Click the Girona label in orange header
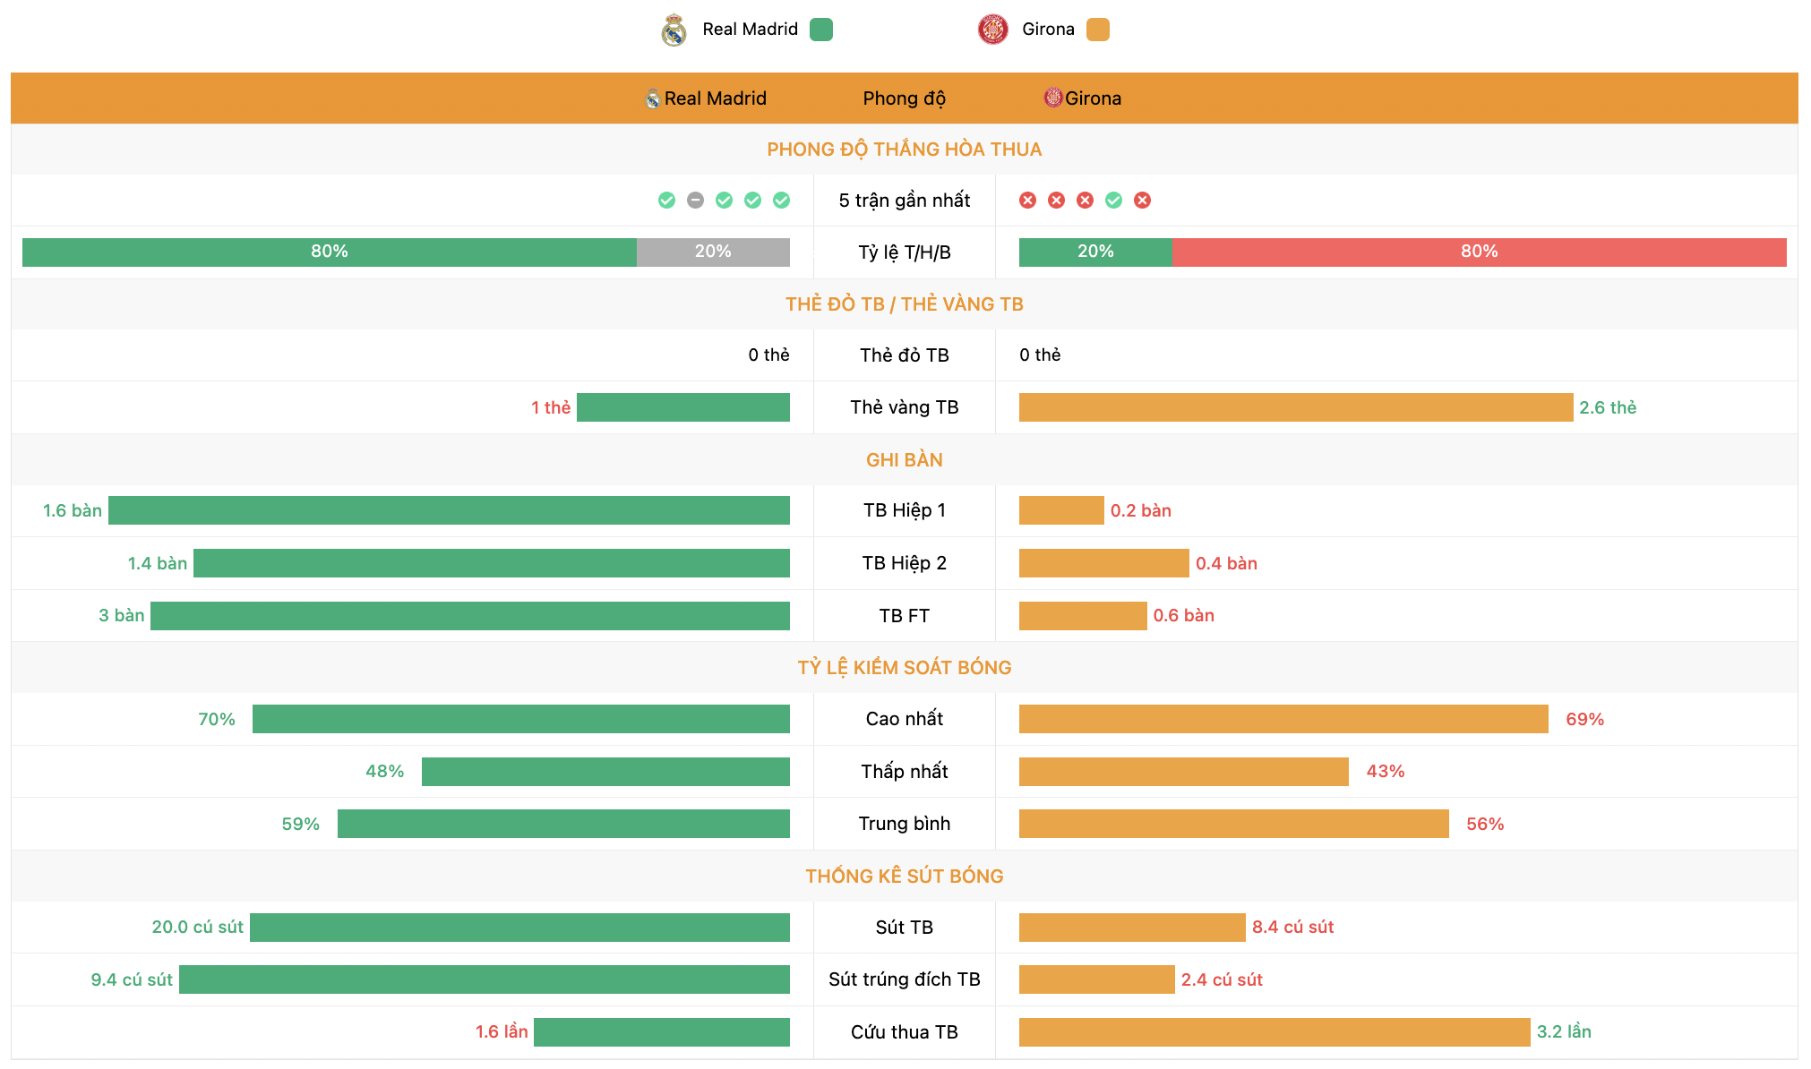Image resolution: width=1811 pixels, height=1069 pixels. tap(1093, 98)
